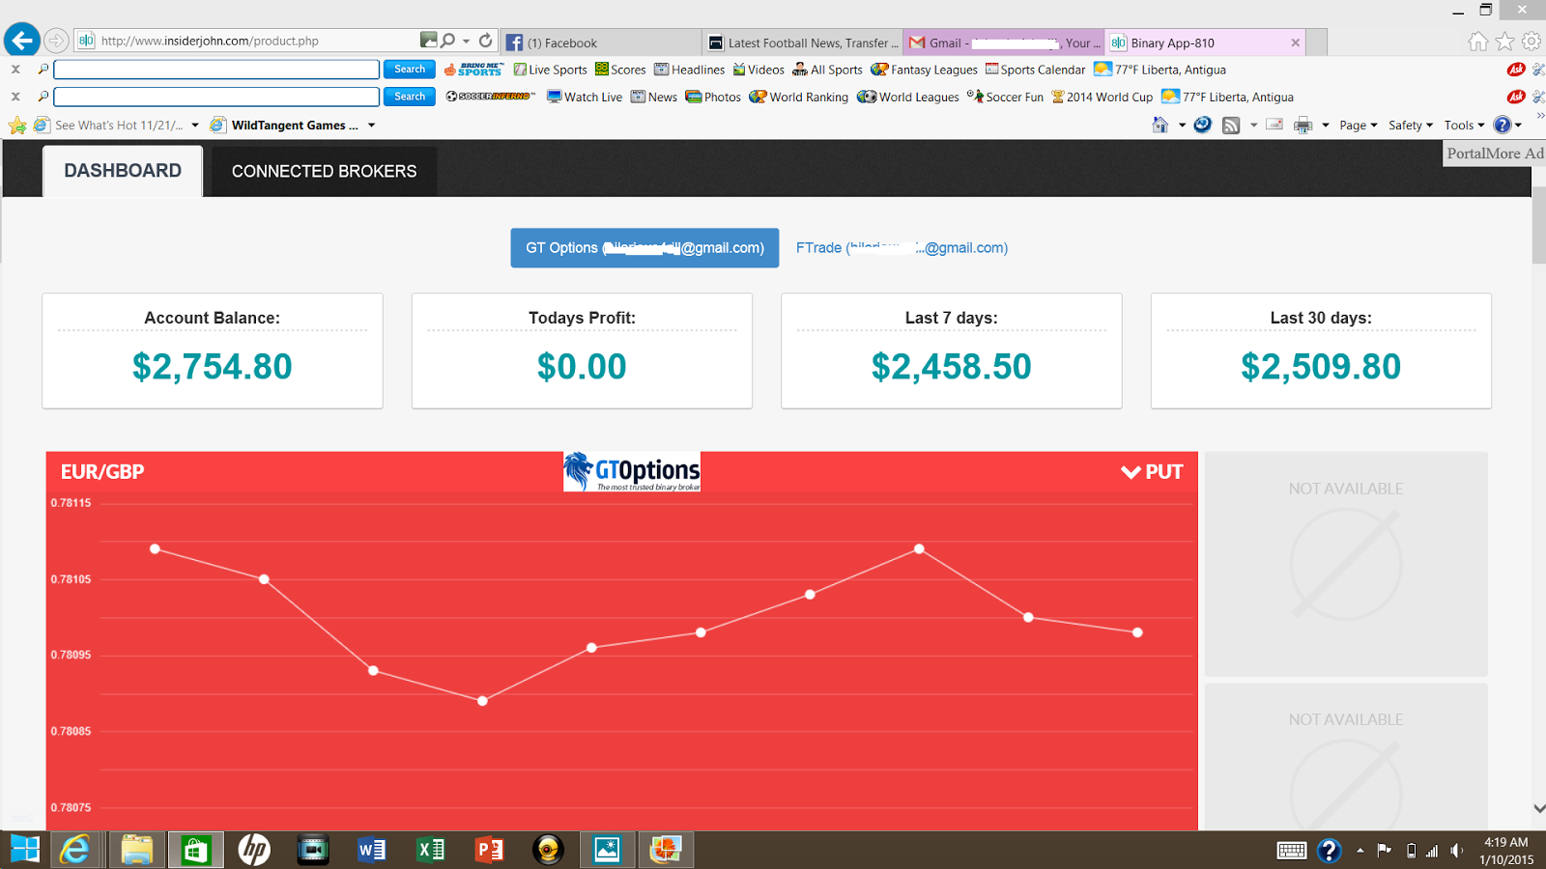Click the volume speaker icon in system tray

click(x=1457, y=851)
